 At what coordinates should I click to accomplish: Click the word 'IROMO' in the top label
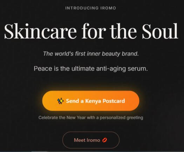pyautogui.click(x=108, y=8)
